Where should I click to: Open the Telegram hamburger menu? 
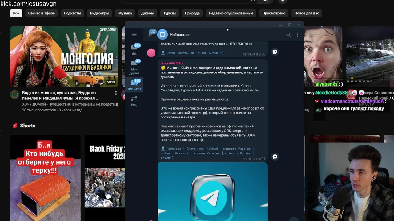[x=134, y=35]
